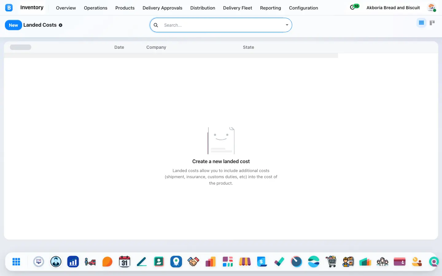Open the Operations menu

[x=95, y=8]
